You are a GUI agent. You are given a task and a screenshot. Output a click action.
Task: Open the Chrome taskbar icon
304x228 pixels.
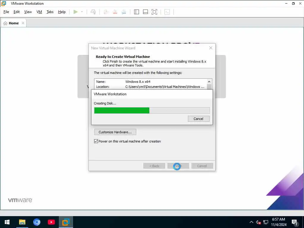point(37,222)
